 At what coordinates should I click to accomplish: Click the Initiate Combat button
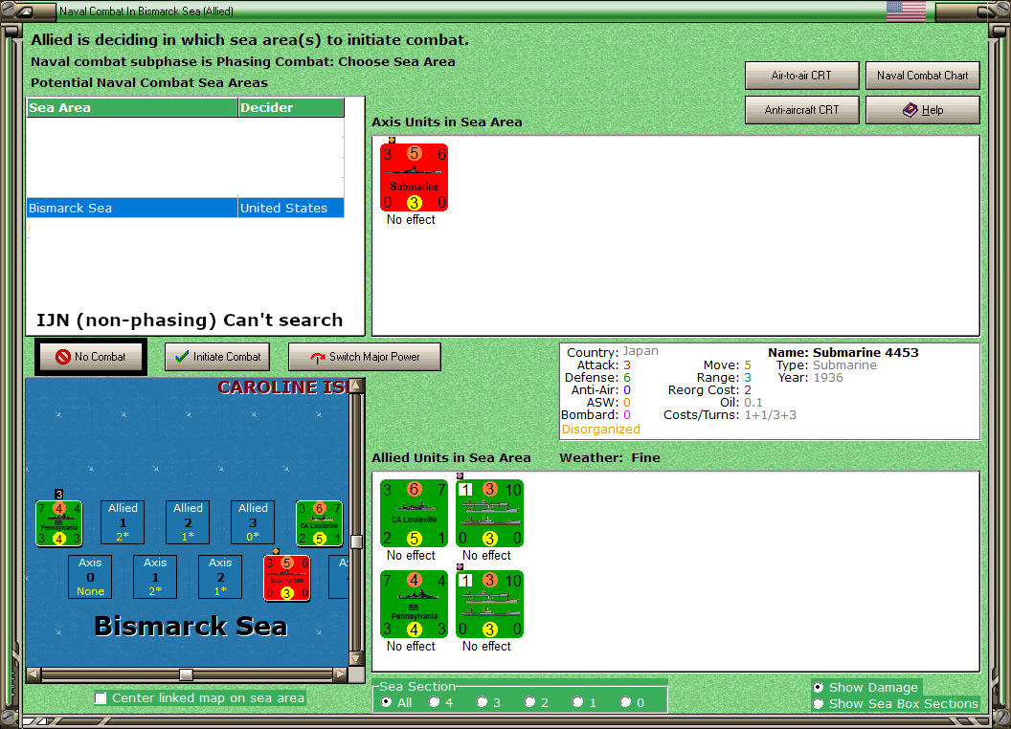click(x=217, y=357)
